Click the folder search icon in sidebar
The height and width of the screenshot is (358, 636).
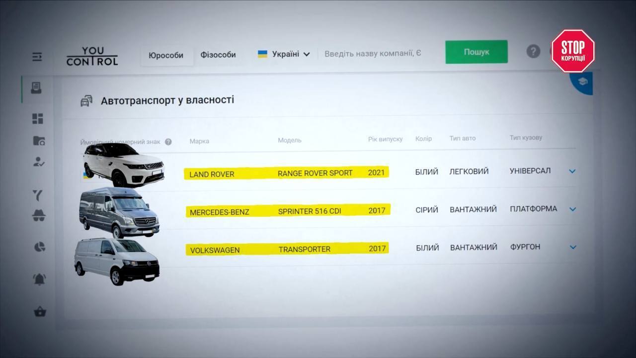pyautogui.click(x=39, y=141)
